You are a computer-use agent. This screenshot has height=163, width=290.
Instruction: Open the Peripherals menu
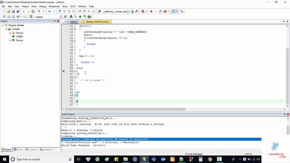coord(54,6)
